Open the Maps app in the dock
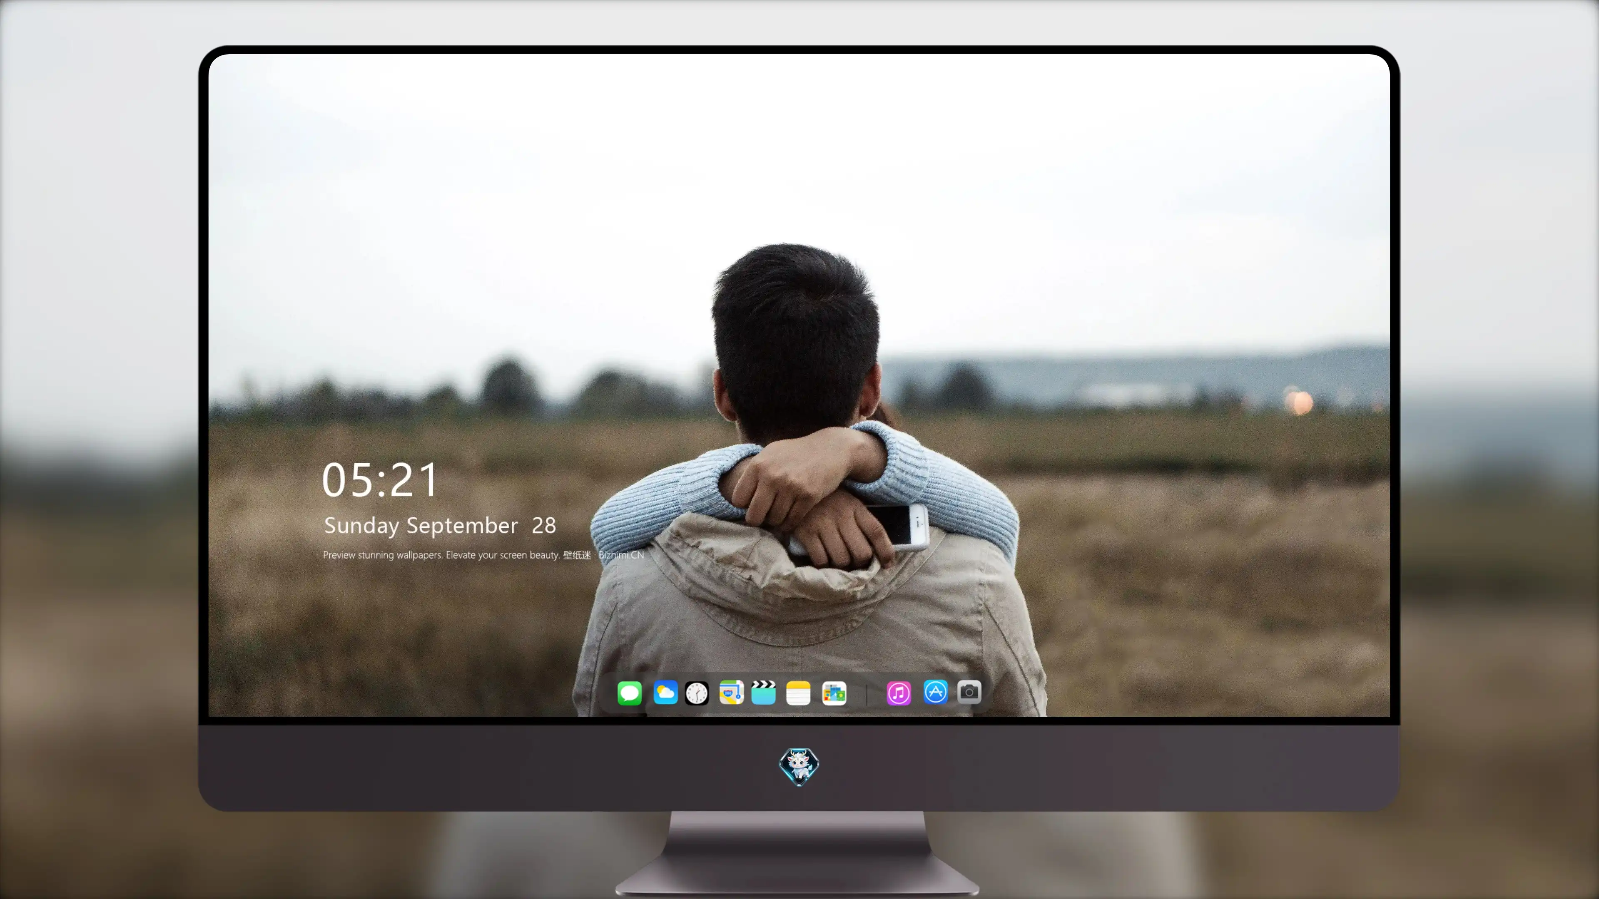1599x899 pixels. pyautogui.click(x=731, y=693)
